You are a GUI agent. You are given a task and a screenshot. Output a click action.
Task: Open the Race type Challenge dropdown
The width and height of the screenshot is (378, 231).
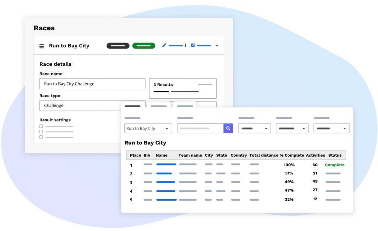92,106
